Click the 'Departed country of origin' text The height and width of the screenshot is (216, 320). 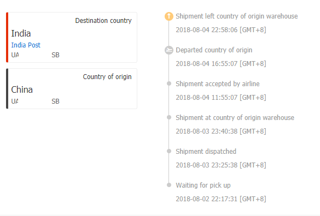tap(214, 50)
